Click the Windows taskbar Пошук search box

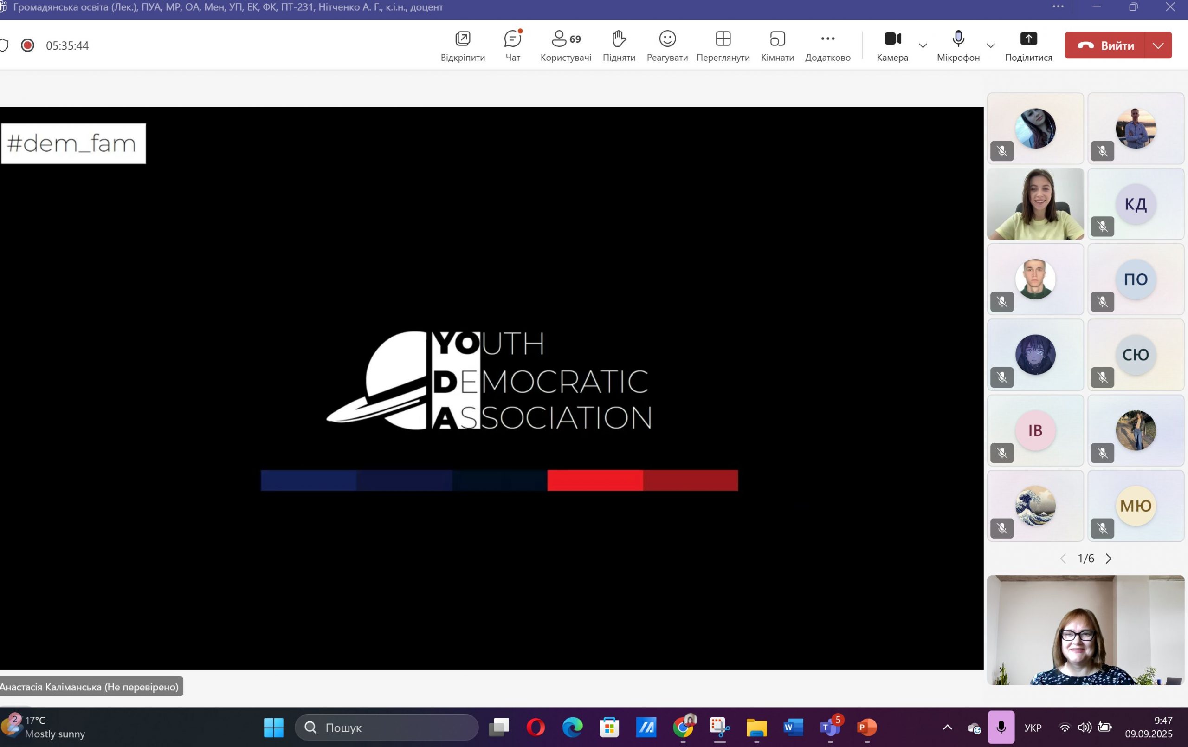point(386,727)
